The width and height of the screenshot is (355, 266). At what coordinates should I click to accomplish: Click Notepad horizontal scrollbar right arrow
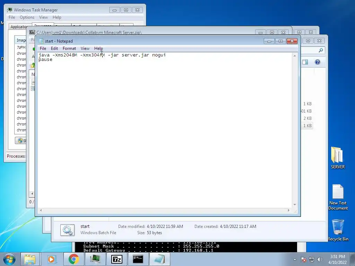(x=288, y=210)
